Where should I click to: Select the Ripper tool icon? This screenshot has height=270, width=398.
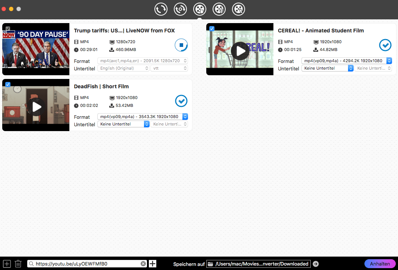coord(180,9)
